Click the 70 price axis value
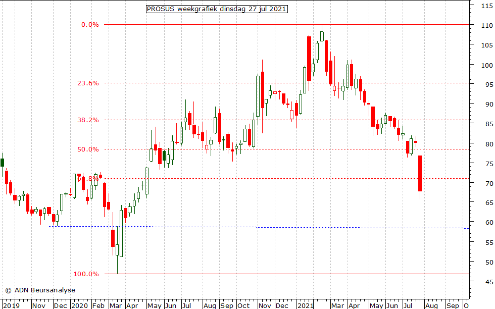 pos(489,183)
